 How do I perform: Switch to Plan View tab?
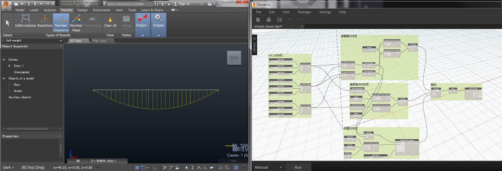[x=99, y=41]
